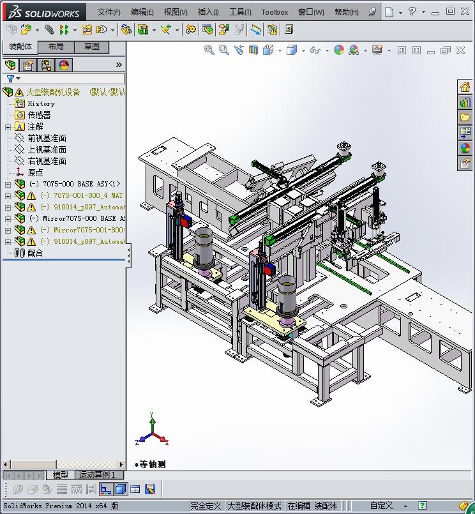The height and width of the screenshot is (514, 475).
Task: Open the Toolbox menu
Action: (275, 12)
